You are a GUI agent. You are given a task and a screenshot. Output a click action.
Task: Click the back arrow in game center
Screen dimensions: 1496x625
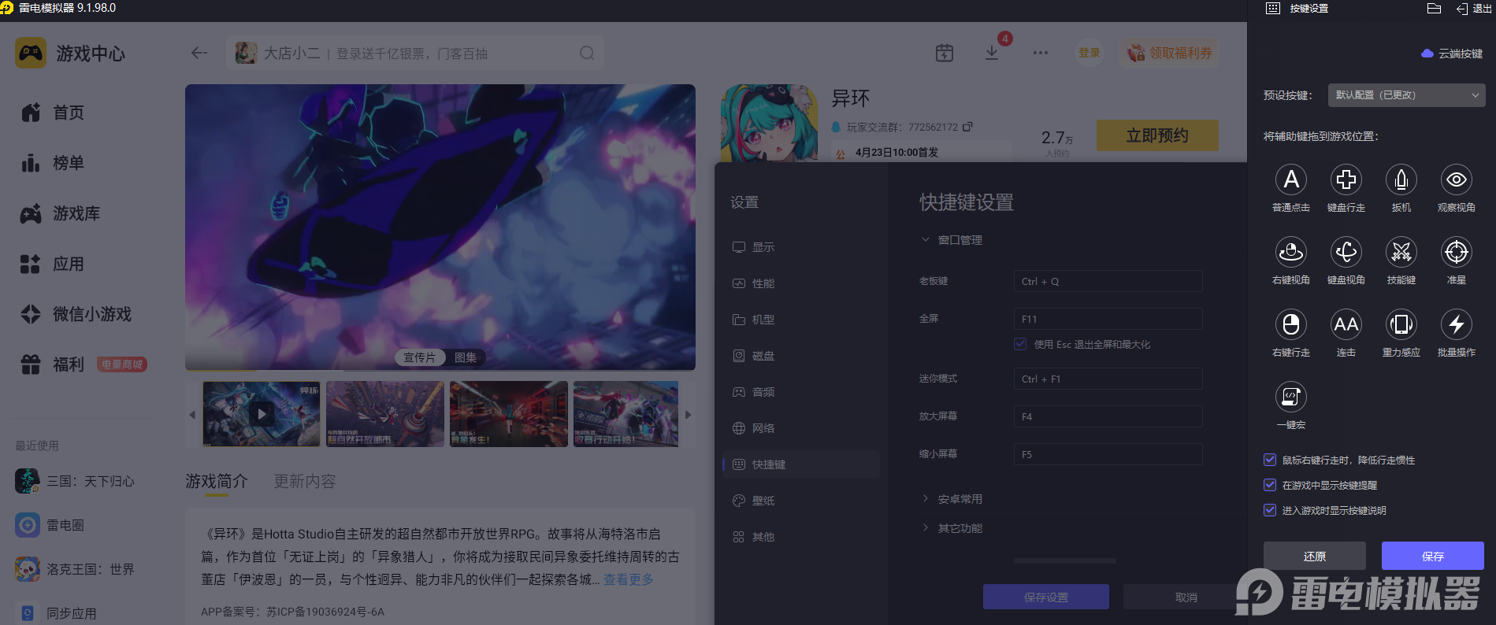point(199,53)
